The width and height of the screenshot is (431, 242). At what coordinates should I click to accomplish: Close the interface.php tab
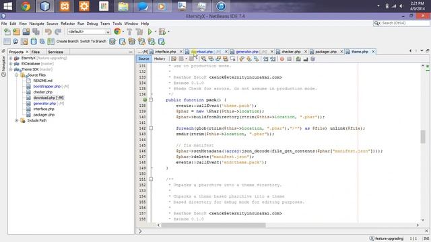[181, 52]
